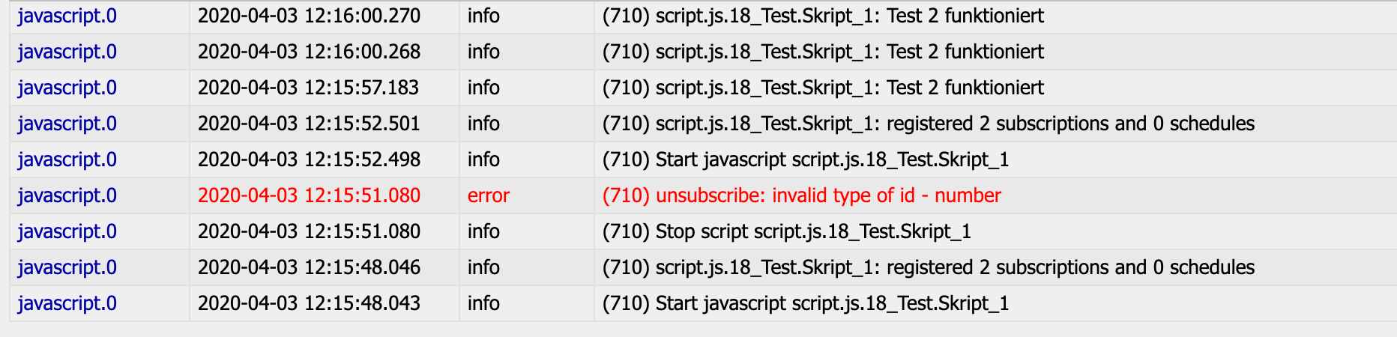Click javascript.0 link at 12:15:57.183
The height and width of the screenshot is (337, 1397).
tap(67, 88)
